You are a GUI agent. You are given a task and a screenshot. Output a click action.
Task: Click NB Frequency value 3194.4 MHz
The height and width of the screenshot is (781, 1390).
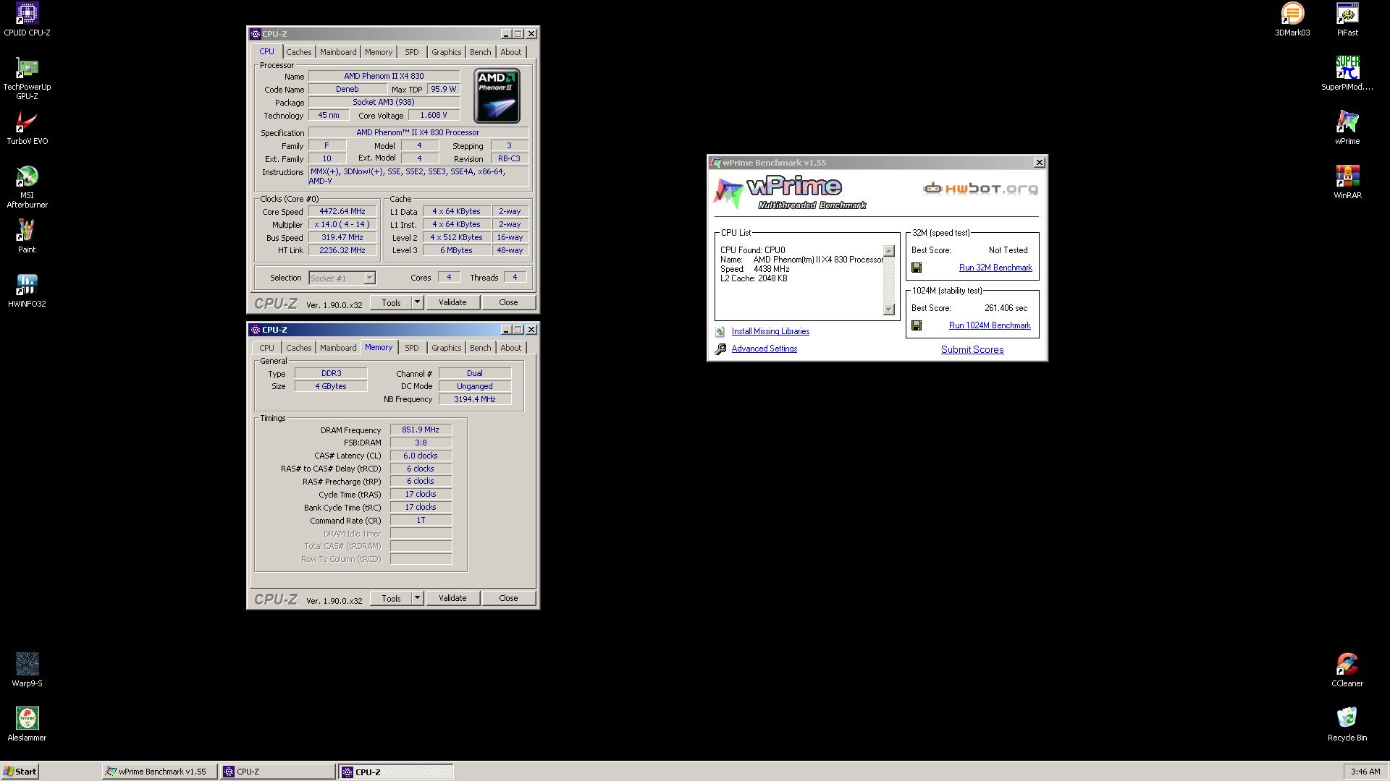tap(475, 399)
